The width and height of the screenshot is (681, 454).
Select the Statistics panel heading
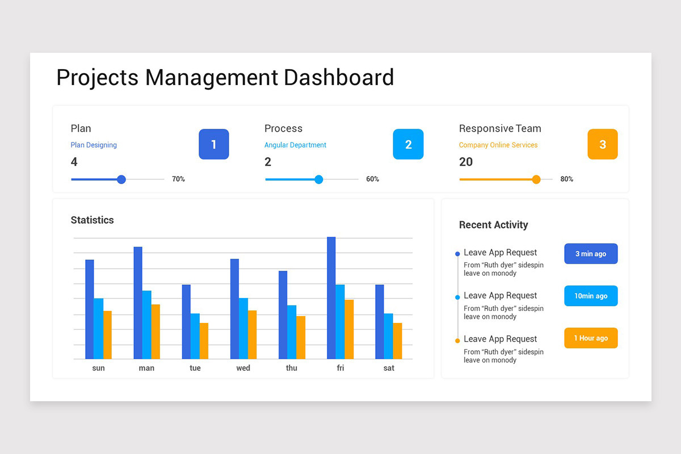92,220
